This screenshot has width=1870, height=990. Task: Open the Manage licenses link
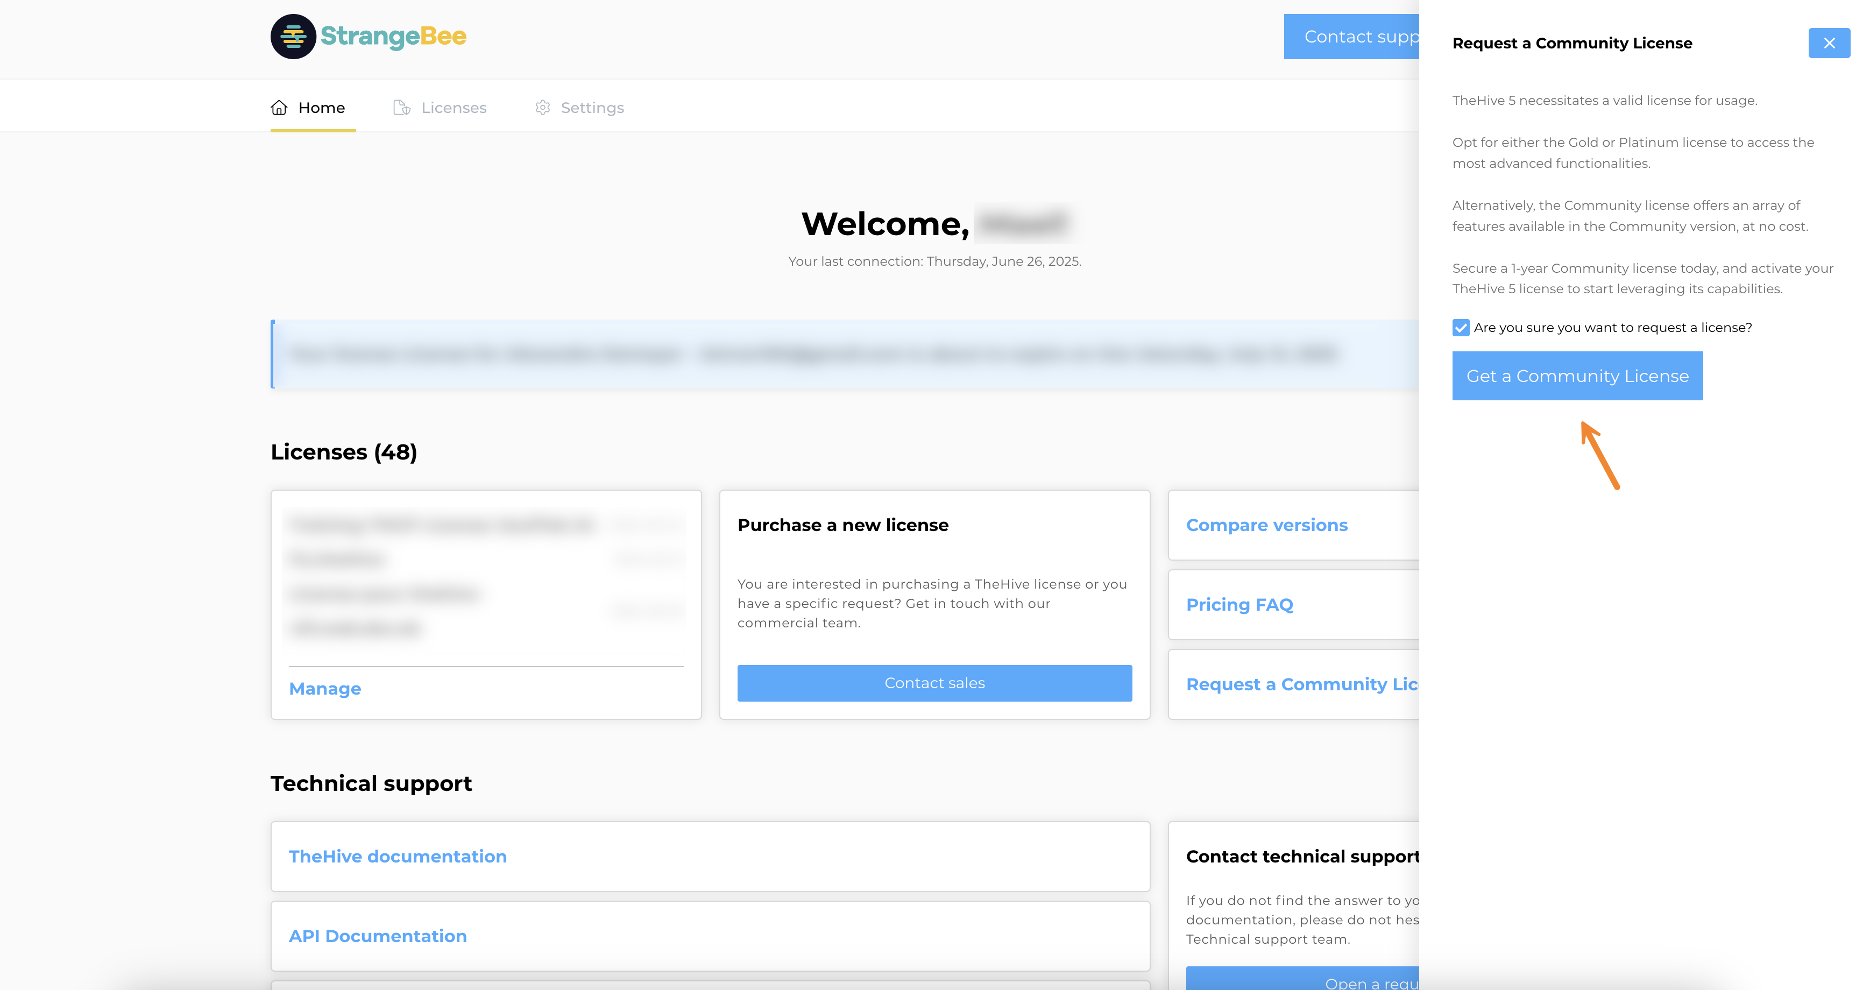click(x=324, y=689)
